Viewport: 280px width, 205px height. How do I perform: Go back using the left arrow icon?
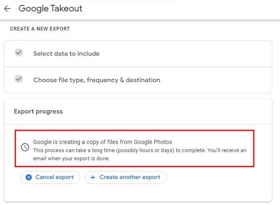(7, 8)
